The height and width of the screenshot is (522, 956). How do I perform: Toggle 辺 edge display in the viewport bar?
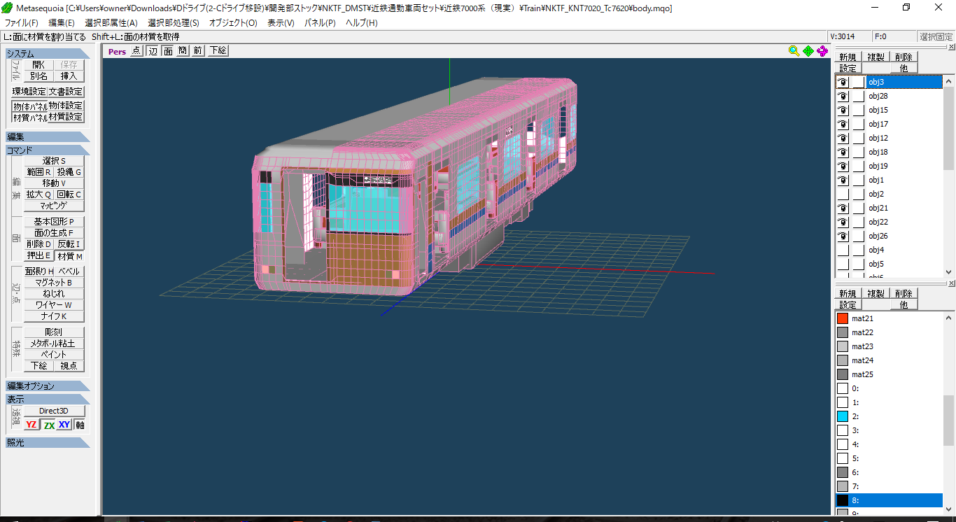(x=153, y=50)
